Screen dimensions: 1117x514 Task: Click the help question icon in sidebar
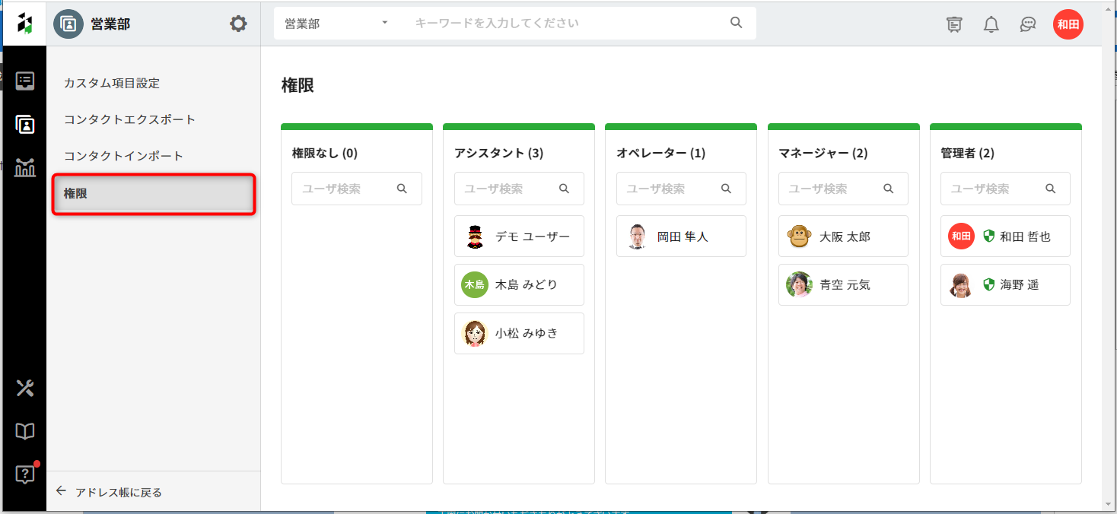click(x=25, y=474)
